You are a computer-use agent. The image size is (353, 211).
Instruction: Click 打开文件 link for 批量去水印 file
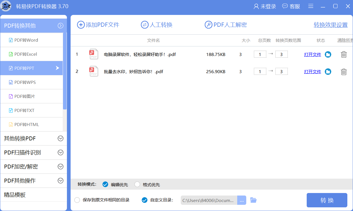(x=313, y=72)
